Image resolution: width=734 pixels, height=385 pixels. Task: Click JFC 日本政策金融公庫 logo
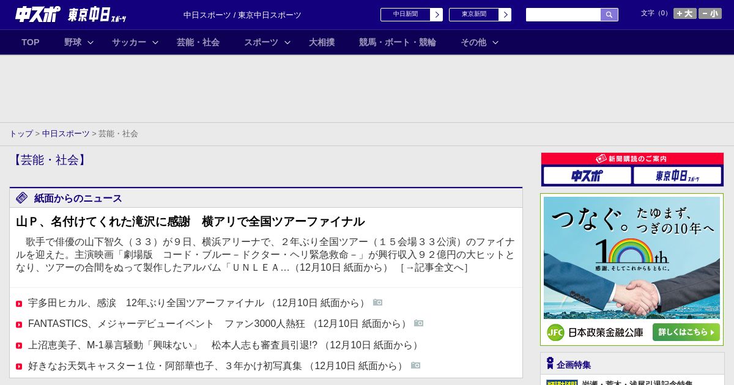596,332
